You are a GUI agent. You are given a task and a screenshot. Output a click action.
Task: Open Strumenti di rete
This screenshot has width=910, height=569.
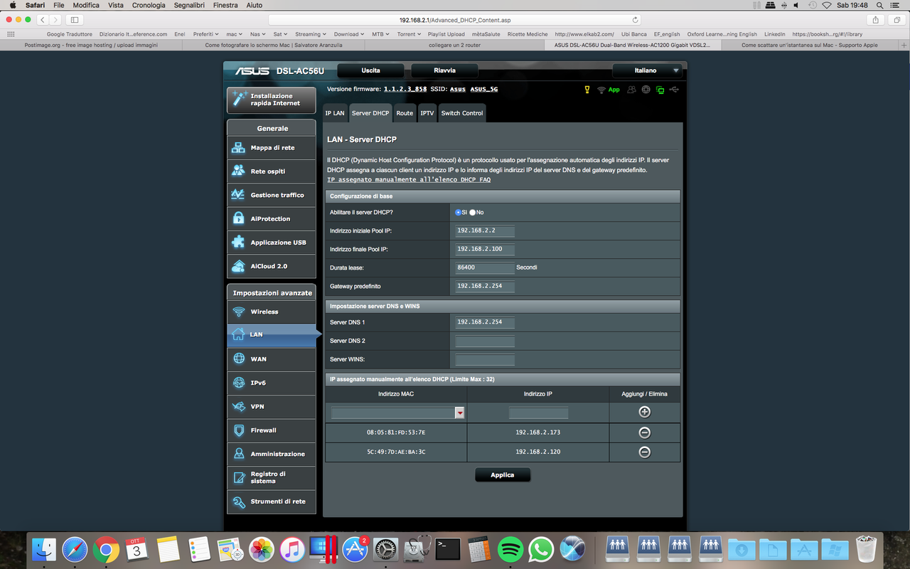tap(271, 501)
